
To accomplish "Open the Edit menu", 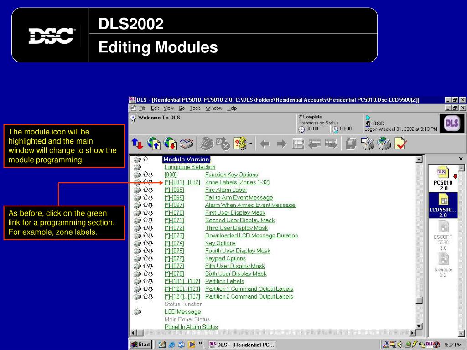I will coord(155,108).
